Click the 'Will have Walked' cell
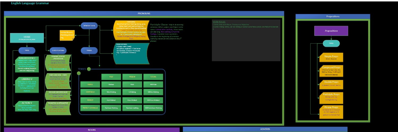Screen dimensions: 398x132 click(153, 100)
